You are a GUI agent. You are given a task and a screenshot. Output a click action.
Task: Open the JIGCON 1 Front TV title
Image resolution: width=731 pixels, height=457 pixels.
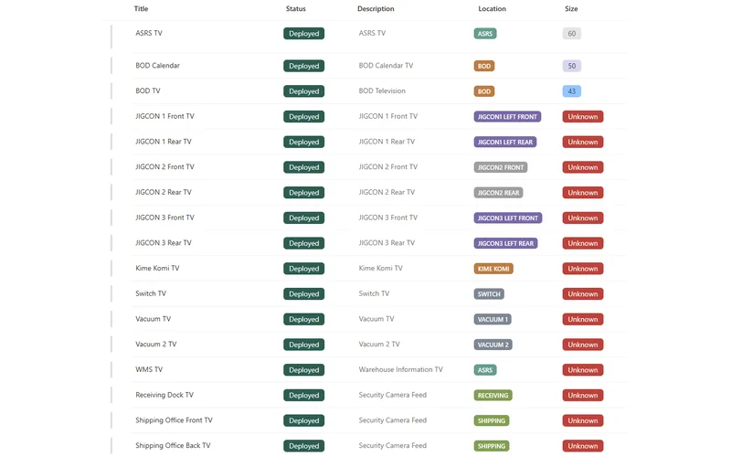[164, 116]
